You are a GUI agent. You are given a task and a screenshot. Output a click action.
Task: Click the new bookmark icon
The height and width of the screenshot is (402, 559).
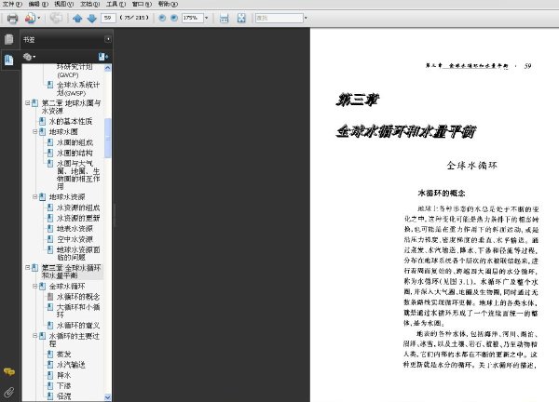(103, 57)
